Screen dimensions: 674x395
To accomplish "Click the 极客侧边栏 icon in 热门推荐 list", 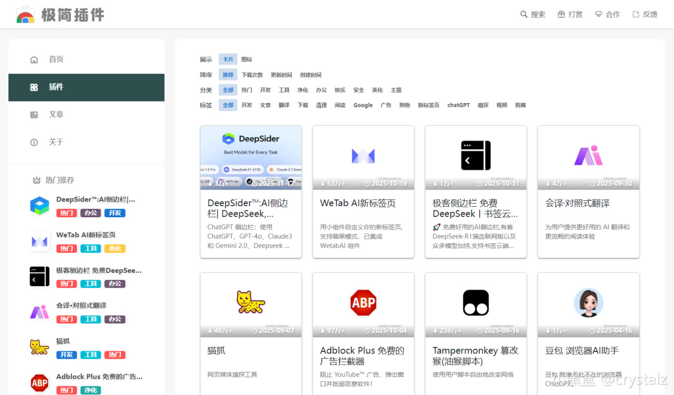I will (39, 277).
